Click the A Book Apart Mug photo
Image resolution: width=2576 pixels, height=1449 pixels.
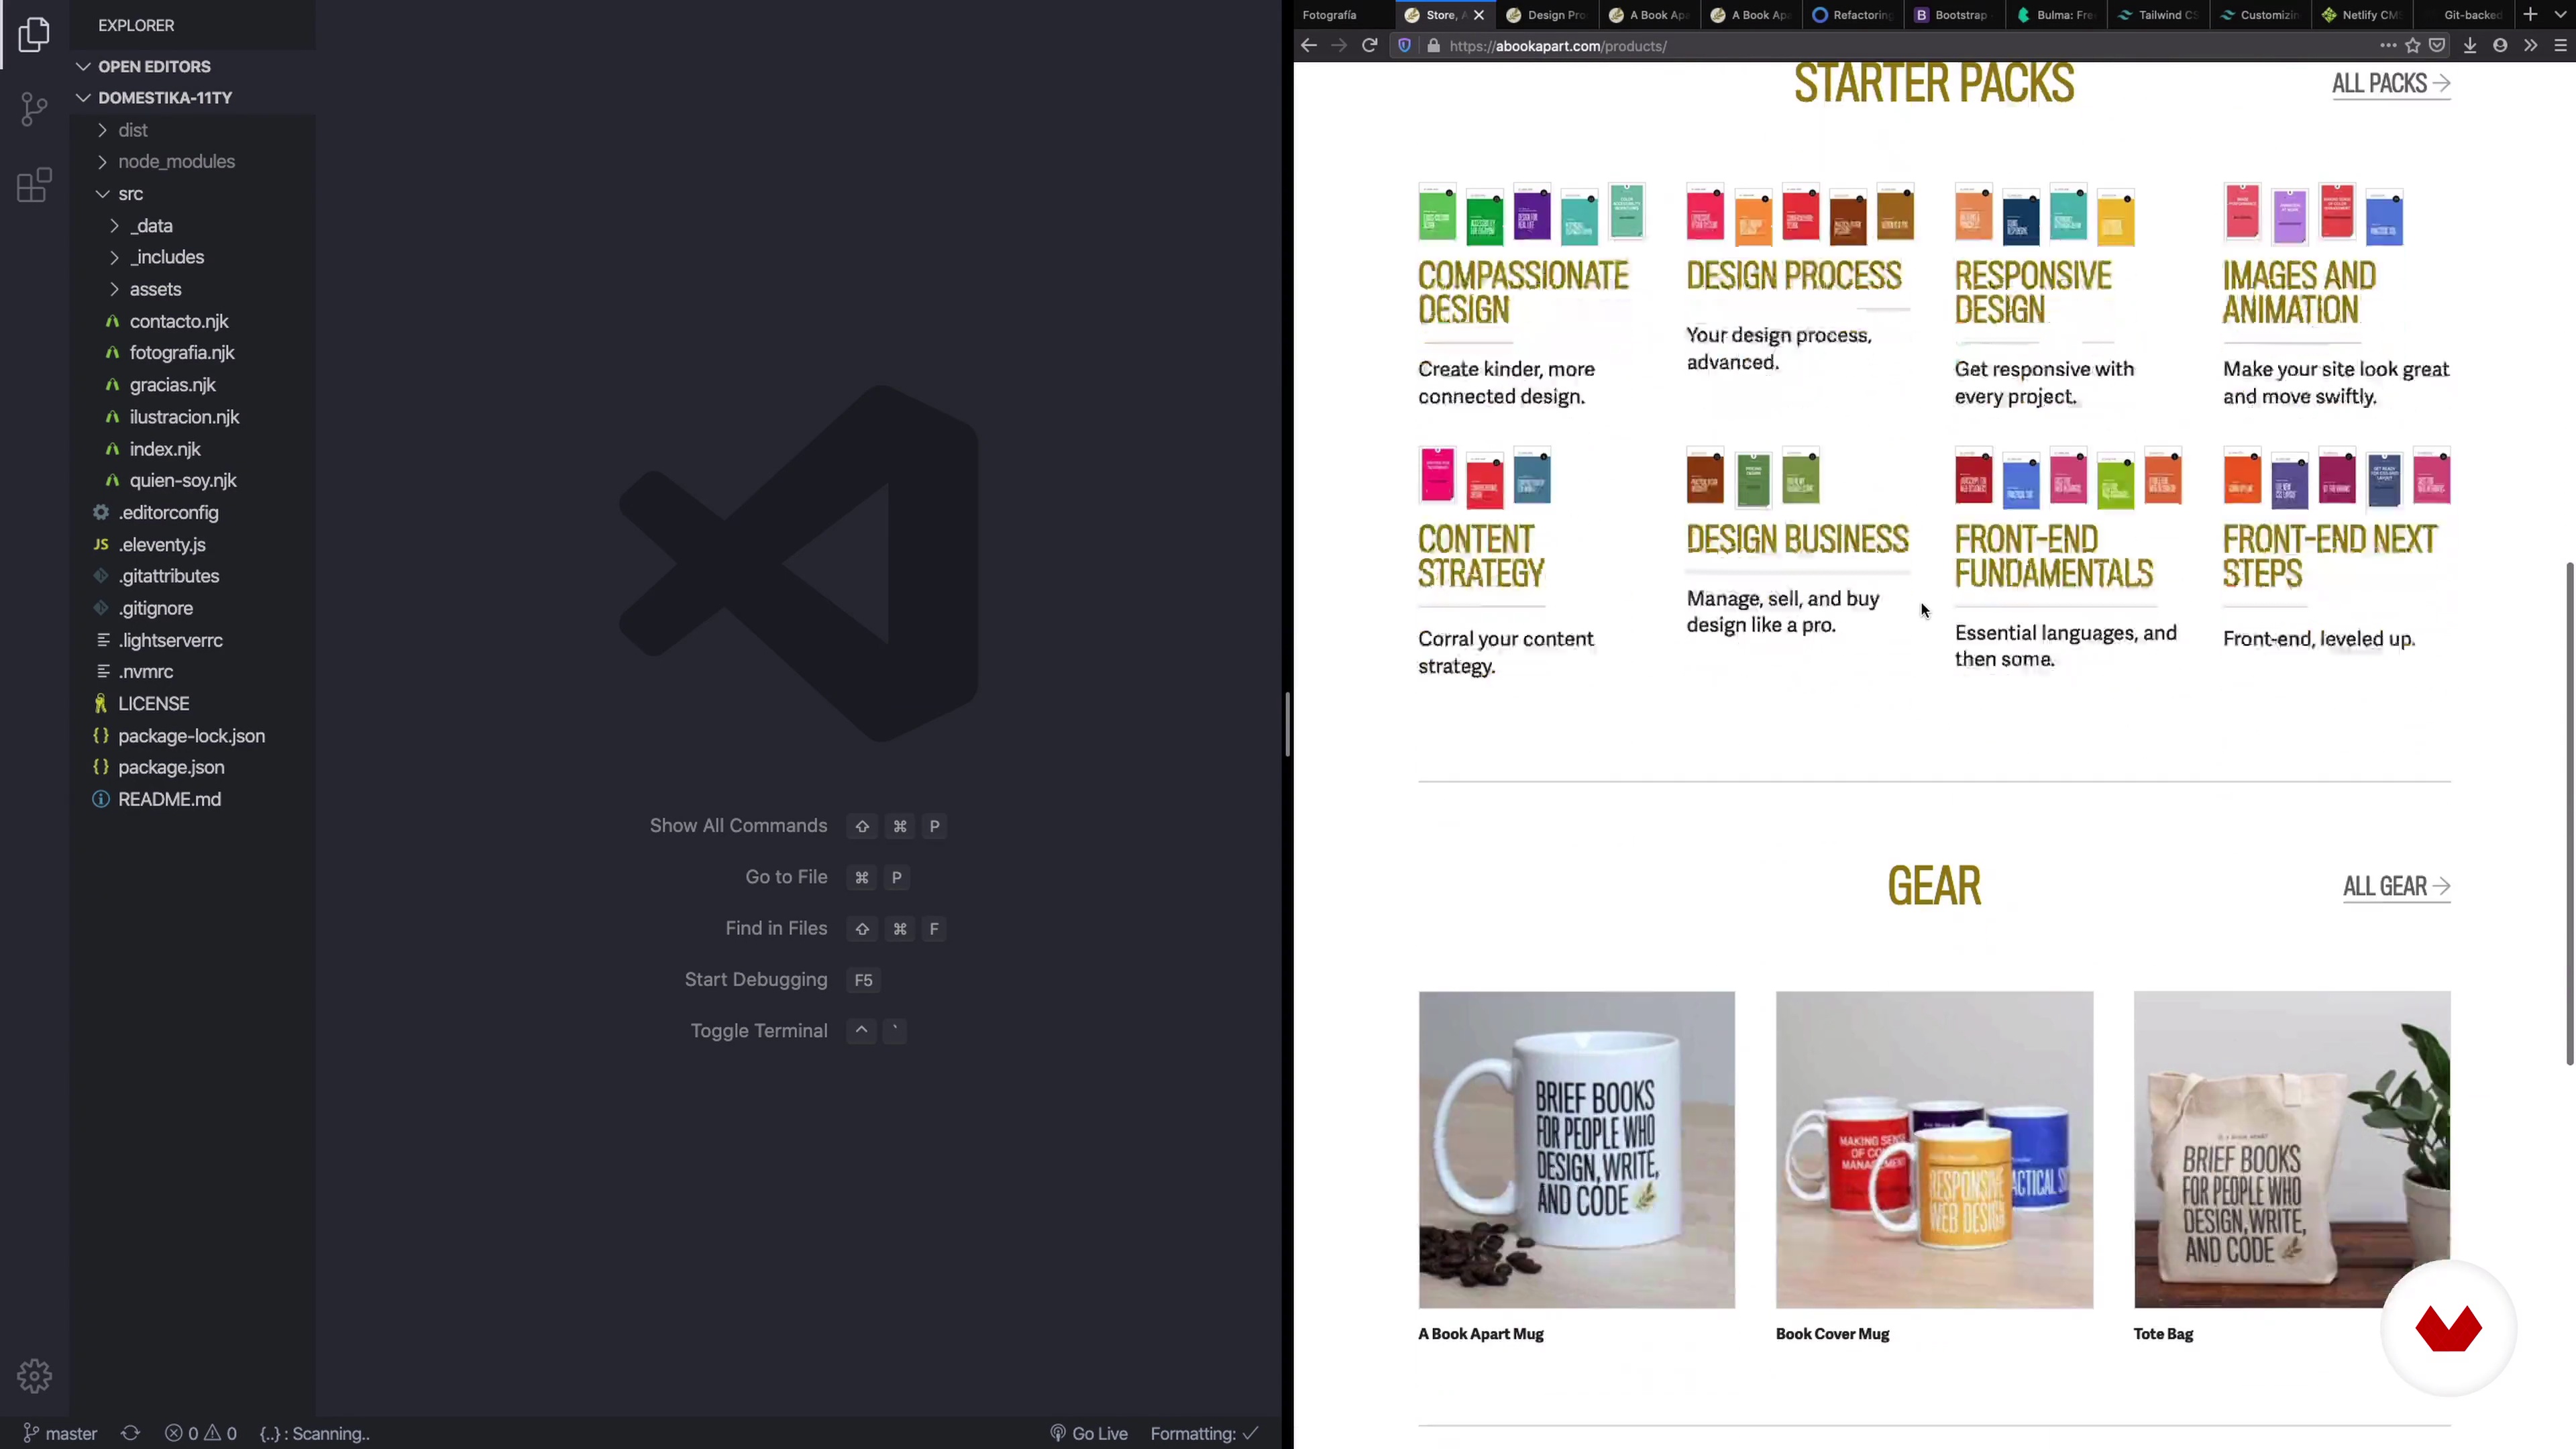click(1576, 1150)
